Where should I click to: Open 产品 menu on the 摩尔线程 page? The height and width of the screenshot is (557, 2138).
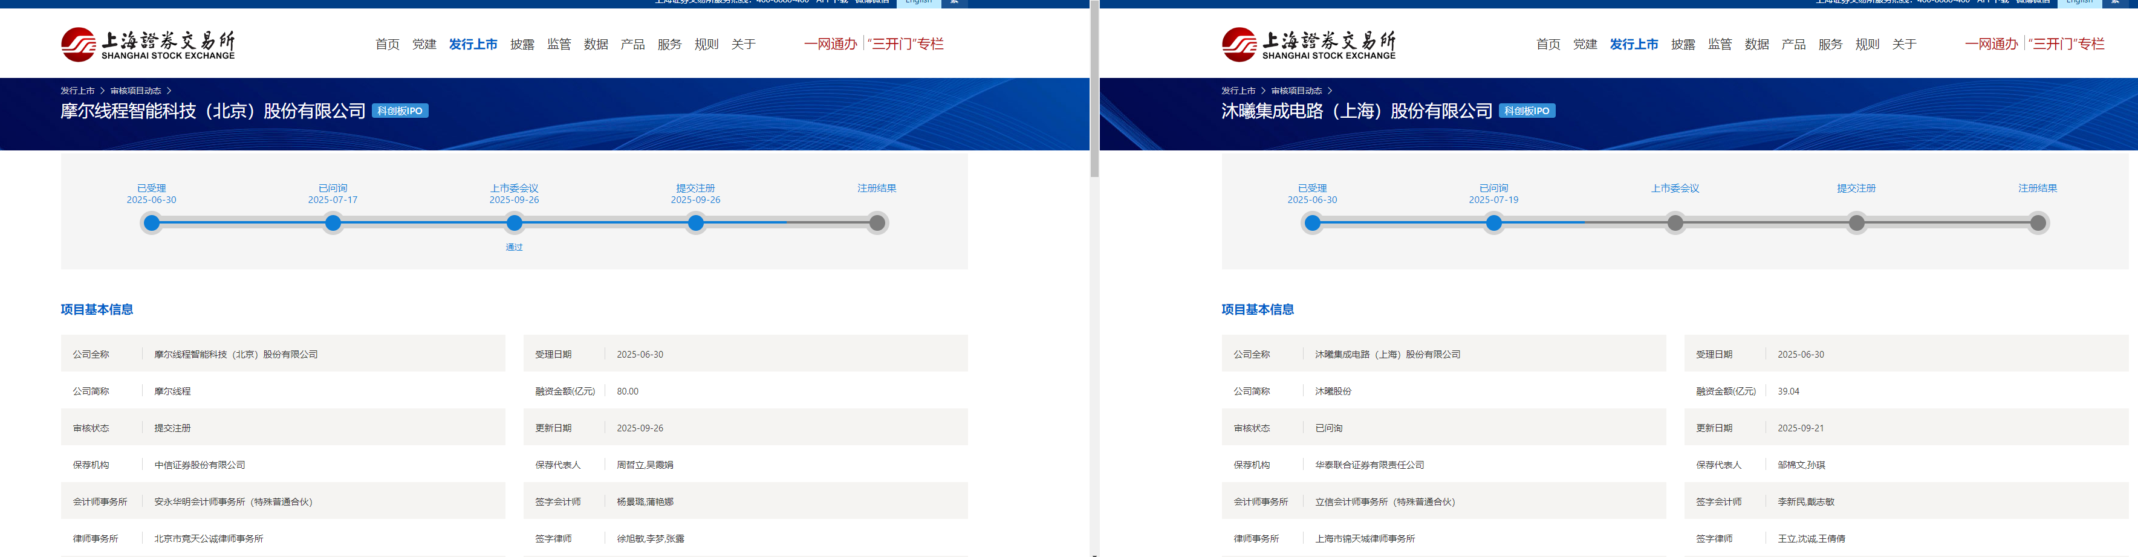pyautogui.click(x=632, y=44)
